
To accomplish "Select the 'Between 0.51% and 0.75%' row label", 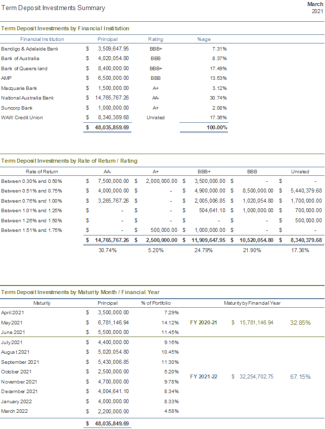I will click(31, 191).
